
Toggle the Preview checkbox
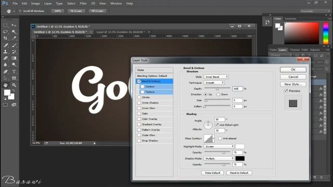(286, 91)
